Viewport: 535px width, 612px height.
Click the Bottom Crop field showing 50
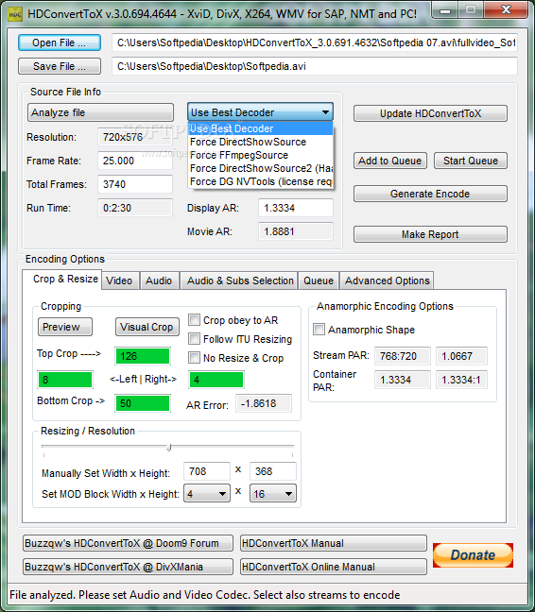[143, 403]
